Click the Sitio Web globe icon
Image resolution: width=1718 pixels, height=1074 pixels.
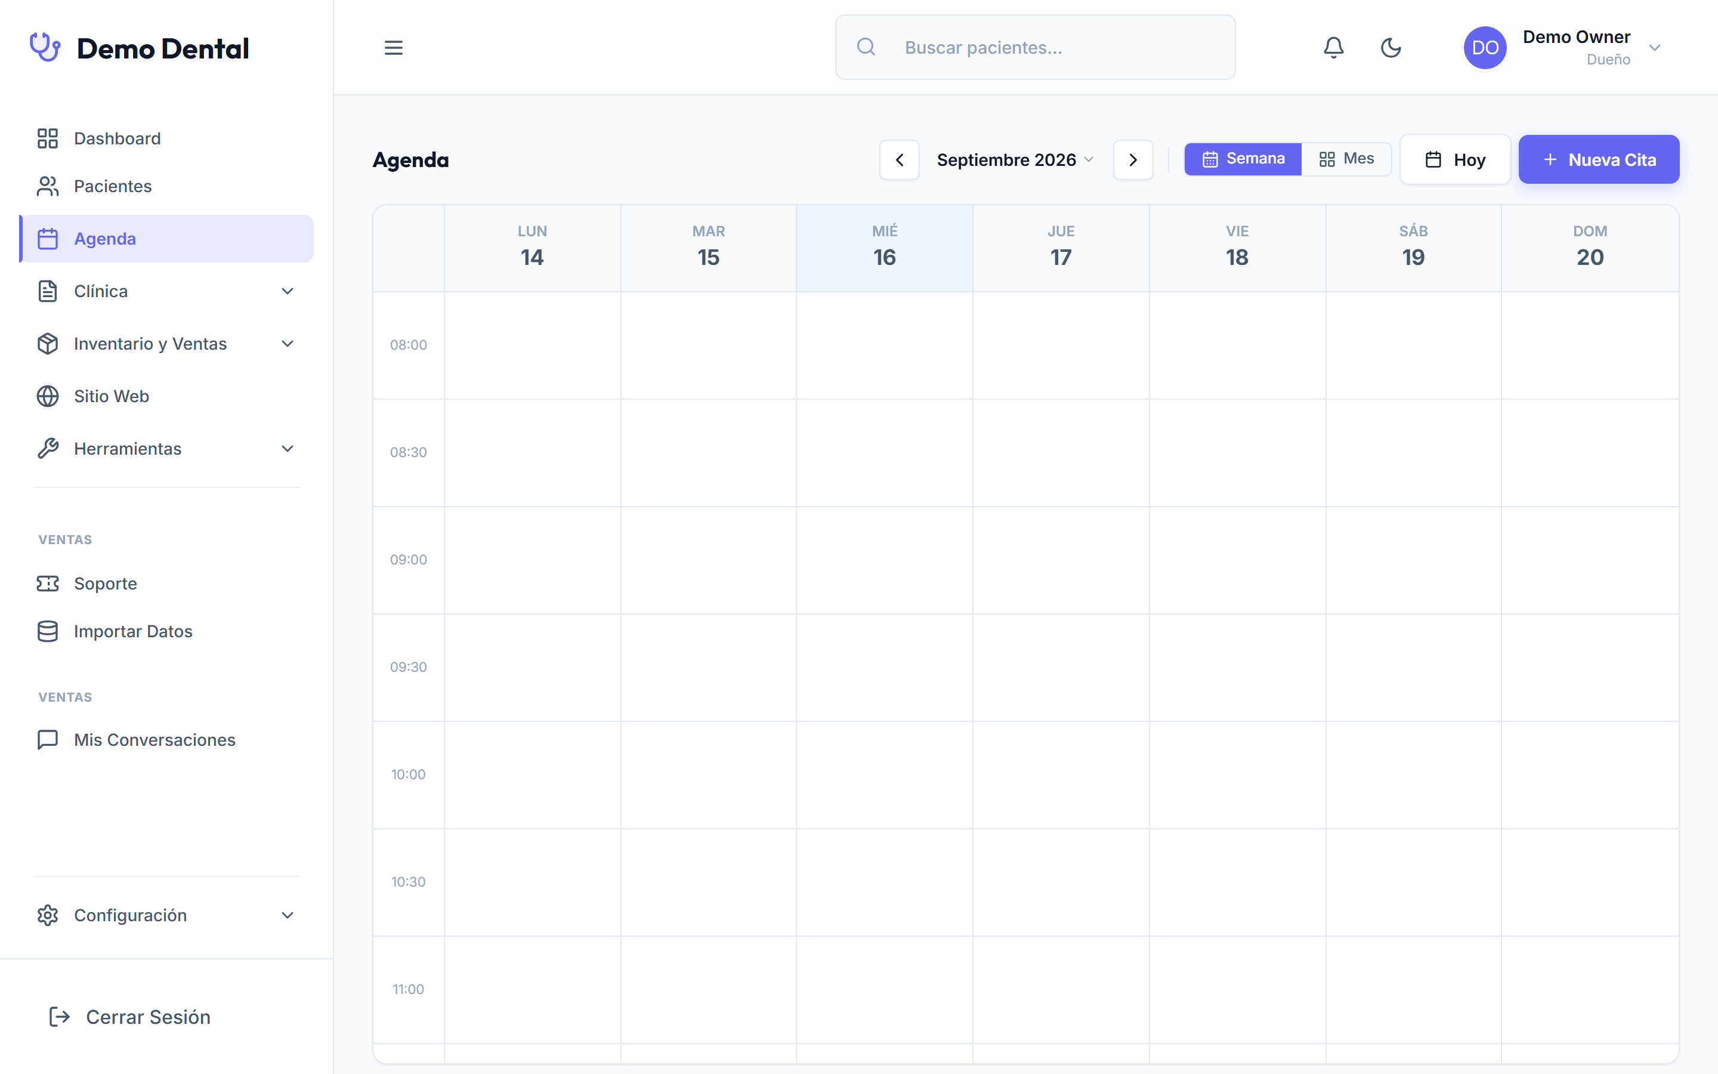click(x=48, y=396)
